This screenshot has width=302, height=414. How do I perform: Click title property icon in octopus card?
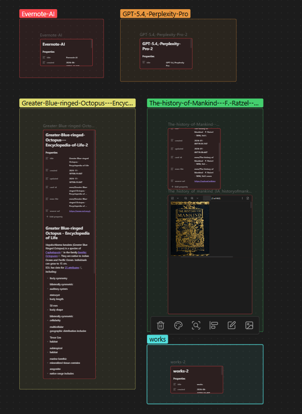pyautogui.click(x=47, y=159)
